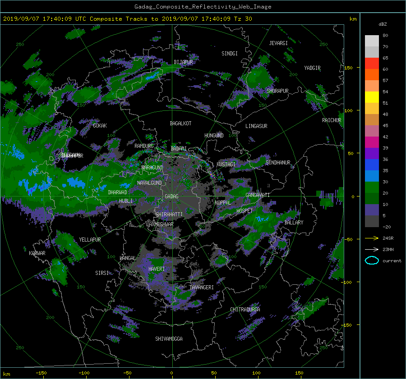Click the DAVANGERI city label
Image resolution: width=406 pixels, height=379 pixels.
[202, 288]
